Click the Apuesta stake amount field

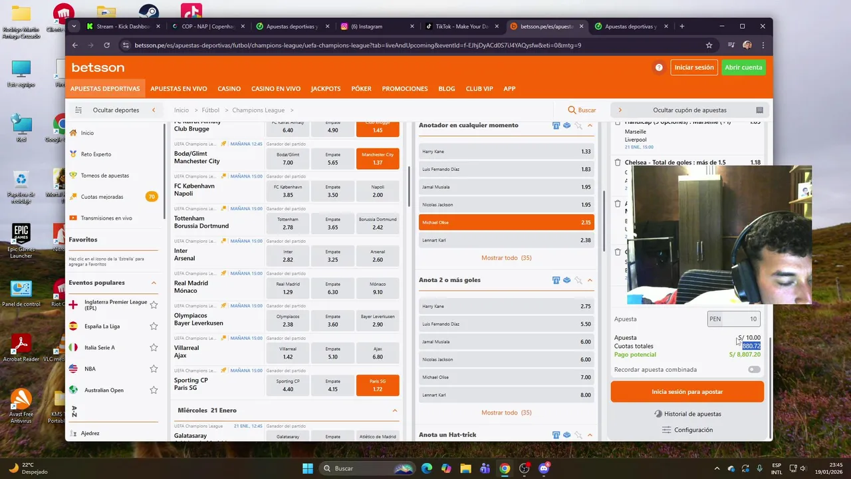(x=733, y=319)
